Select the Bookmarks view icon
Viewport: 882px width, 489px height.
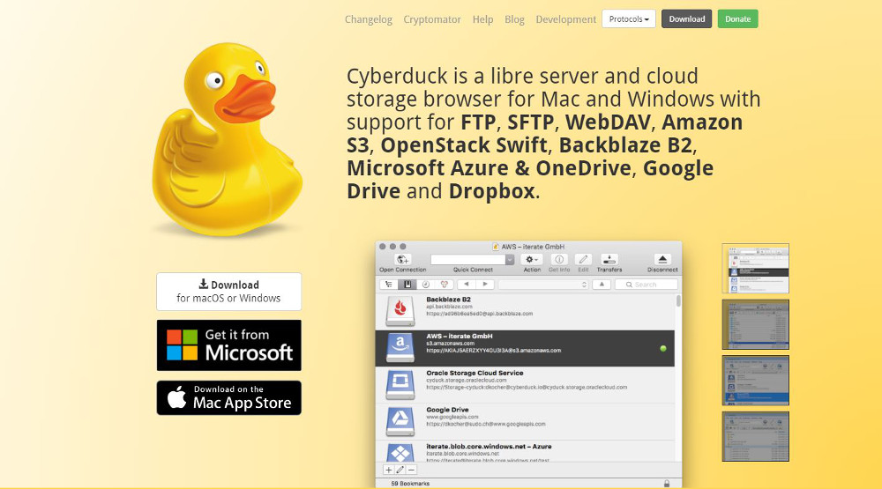407,285
